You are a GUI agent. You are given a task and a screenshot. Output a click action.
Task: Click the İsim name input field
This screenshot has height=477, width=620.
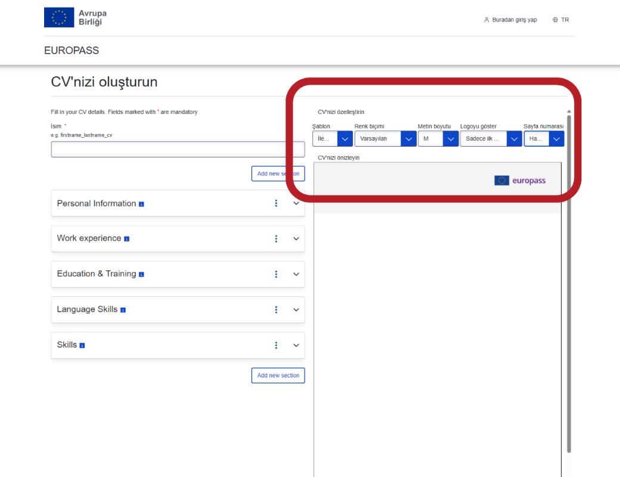coord(178,150)
